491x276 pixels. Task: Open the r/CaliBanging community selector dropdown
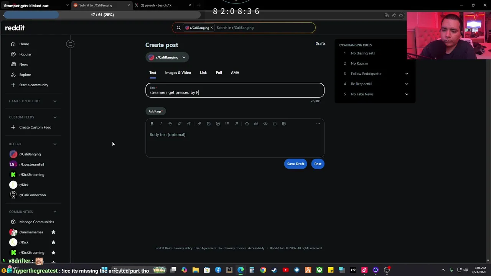[x=167, y=58]
